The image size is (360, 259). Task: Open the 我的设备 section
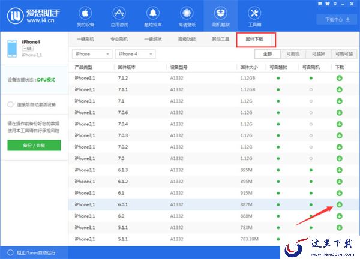point(85,17)
